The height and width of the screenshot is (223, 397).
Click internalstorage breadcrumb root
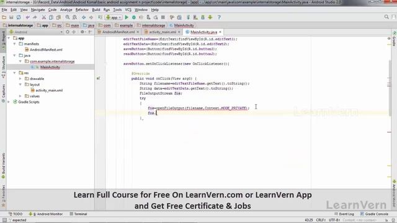[x=18, y=25]
